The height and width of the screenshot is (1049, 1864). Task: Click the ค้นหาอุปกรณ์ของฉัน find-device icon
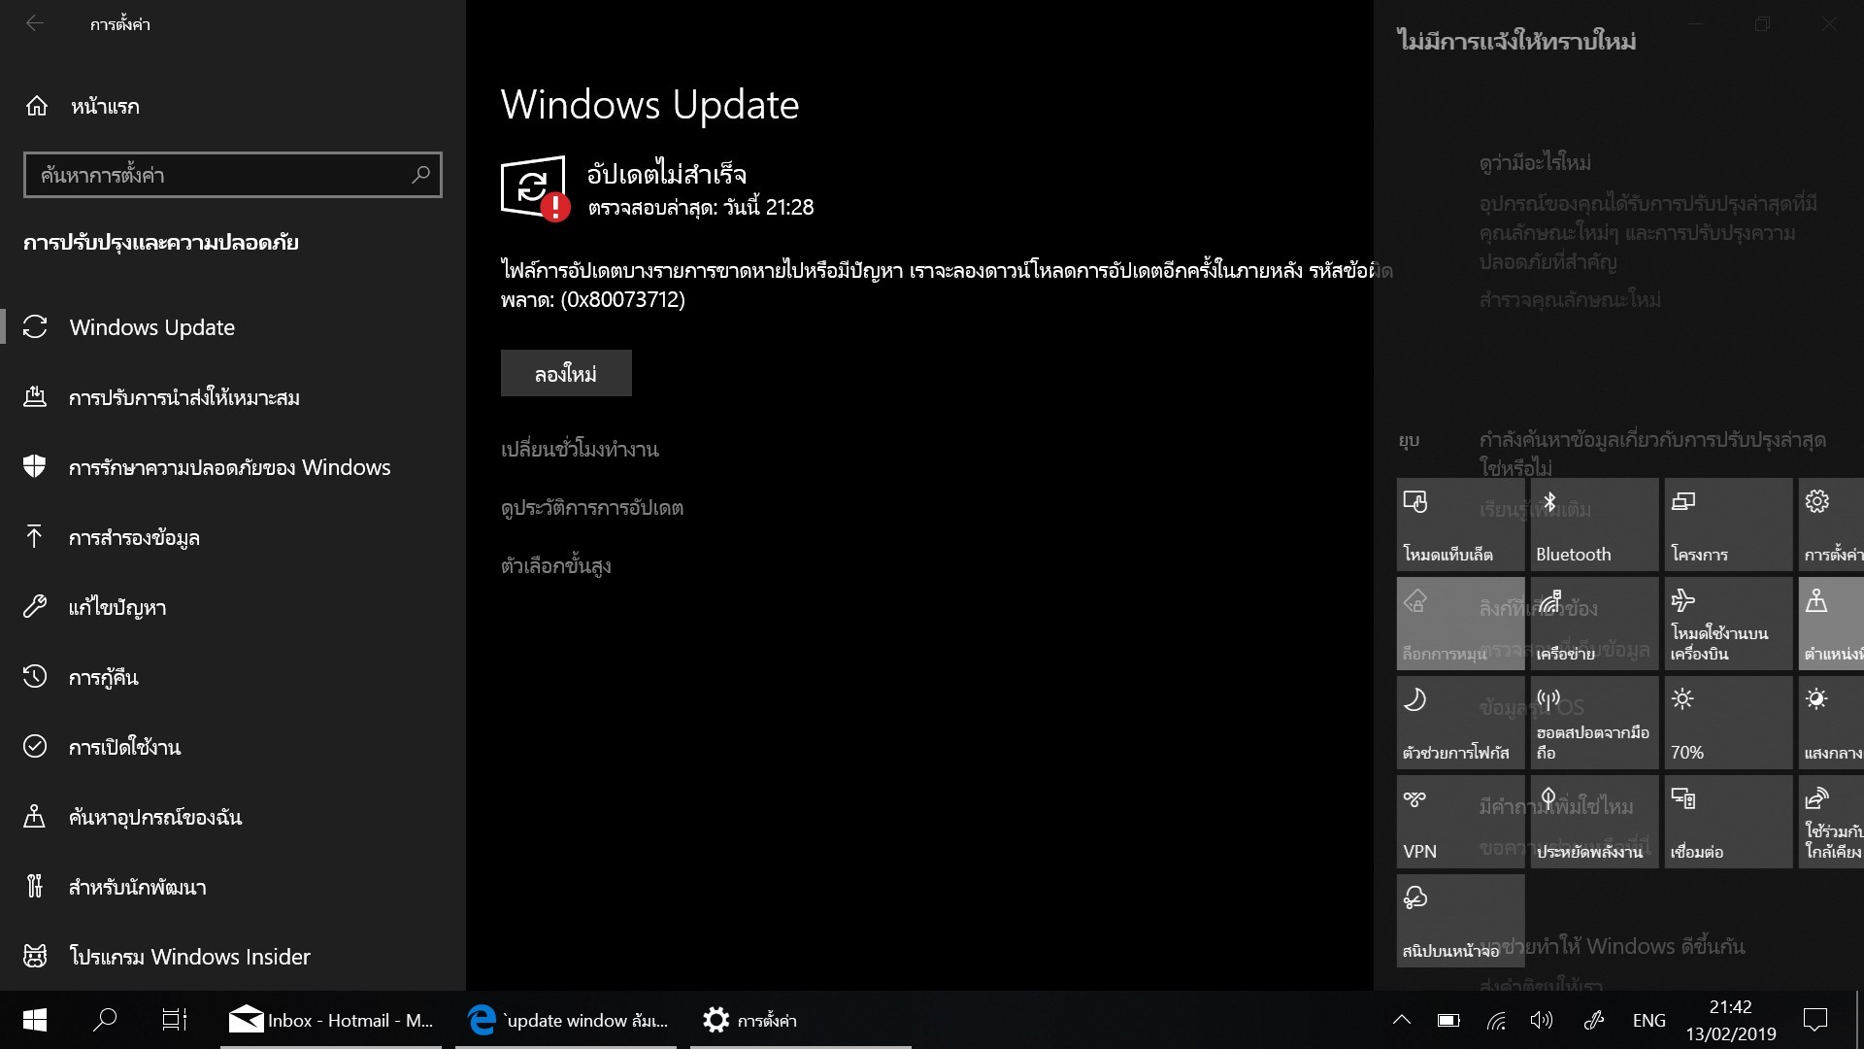tap(35, 816)
